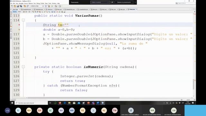Open the Debug menu
This screenshot has width=206, height=116.
click(38, 4)
